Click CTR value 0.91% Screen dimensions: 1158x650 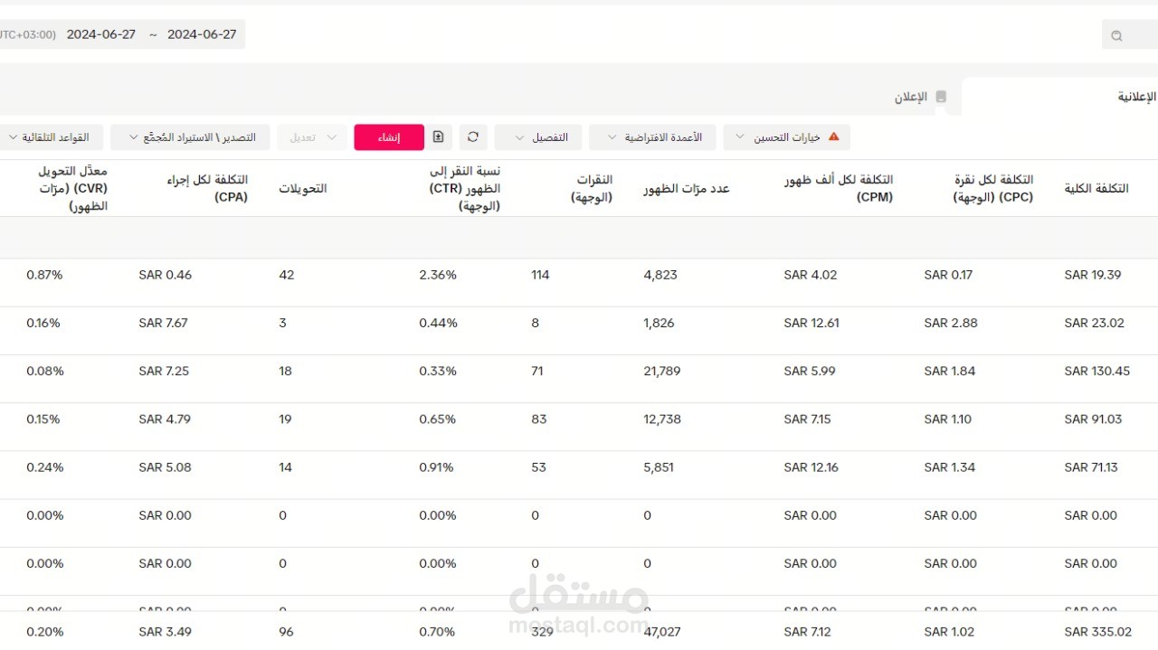pos(436,467)
